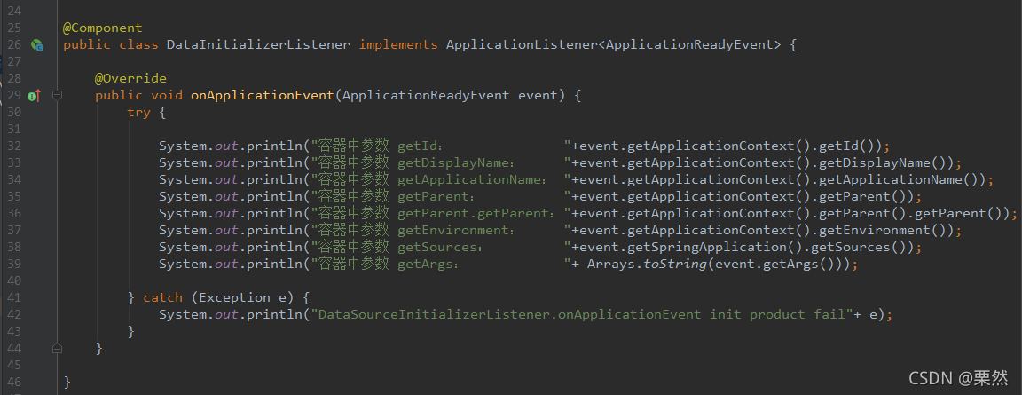This screenshot has height=395, width=1022.
Task: Click the class closing brace on line 46
Action: pyautogui.click(x=67, y=382)
